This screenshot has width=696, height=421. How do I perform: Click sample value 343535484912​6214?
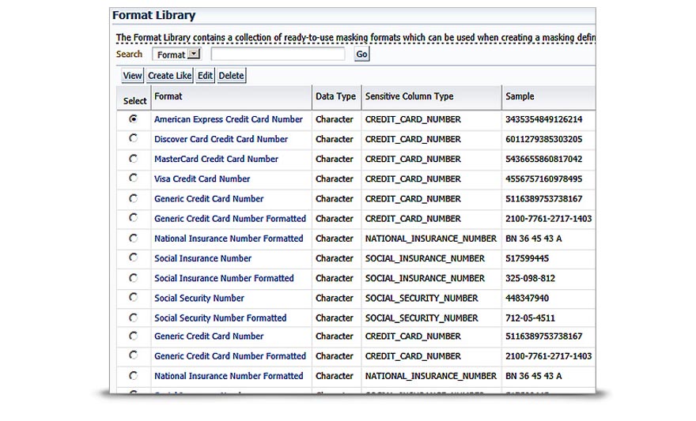(x=544, y=119)
